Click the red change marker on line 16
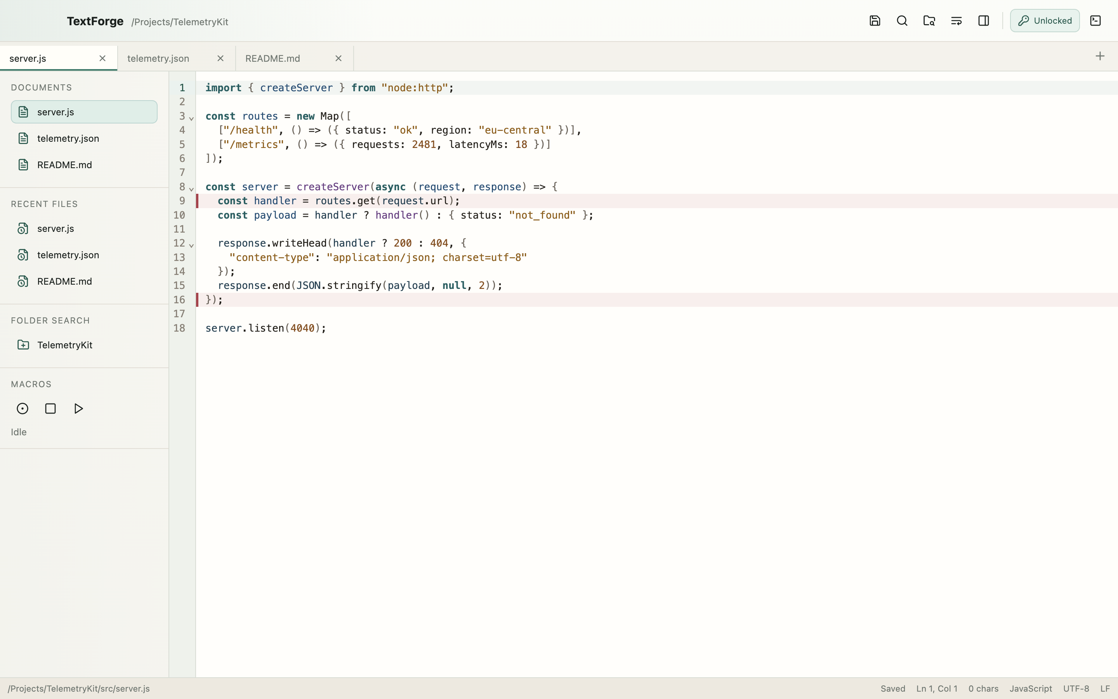The height and width of the screenshot is (699, 1118). [197, 299]
